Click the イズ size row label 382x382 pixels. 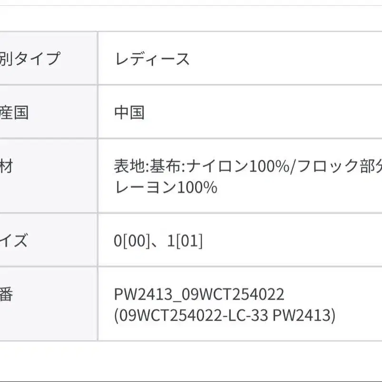pos(13,241)
